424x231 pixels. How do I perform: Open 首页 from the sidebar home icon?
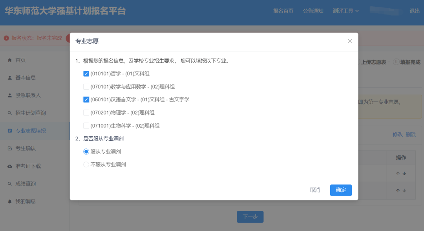point(20,60)
